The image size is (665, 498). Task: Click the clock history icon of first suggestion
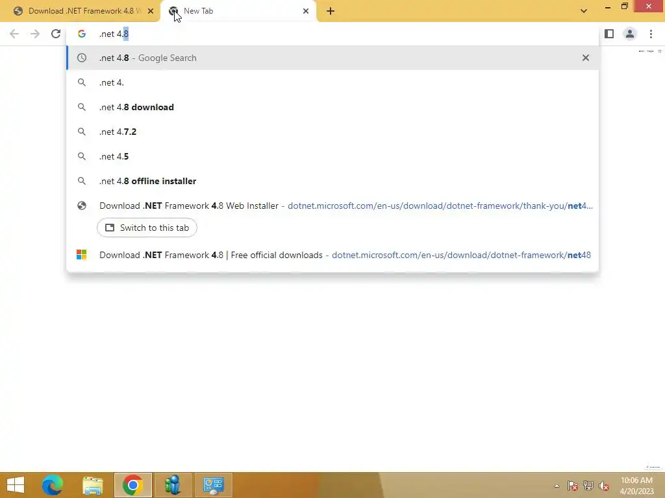[82, 58]
